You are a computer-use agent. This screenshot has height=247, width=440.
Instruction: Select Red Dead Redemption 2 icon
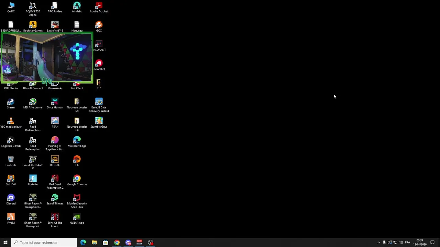[55, 182]
